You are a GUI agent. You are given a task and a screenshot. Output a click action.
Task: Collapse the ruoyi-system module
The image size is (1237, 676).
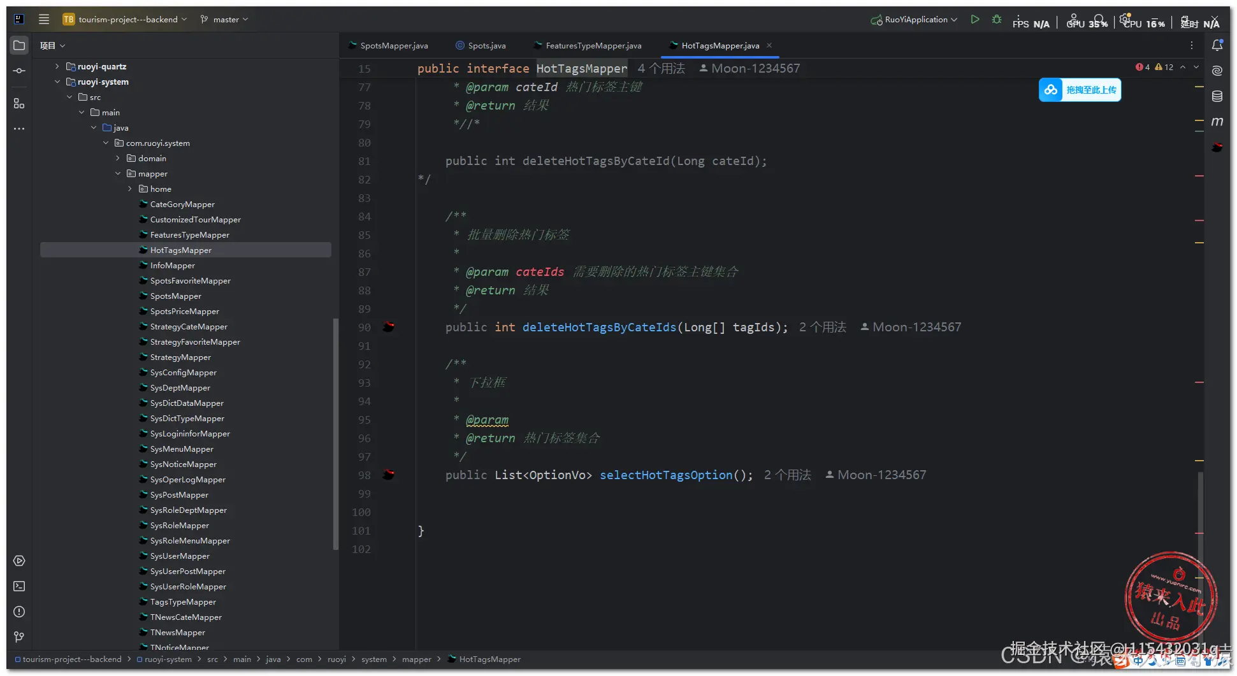(x=57, y=82)
